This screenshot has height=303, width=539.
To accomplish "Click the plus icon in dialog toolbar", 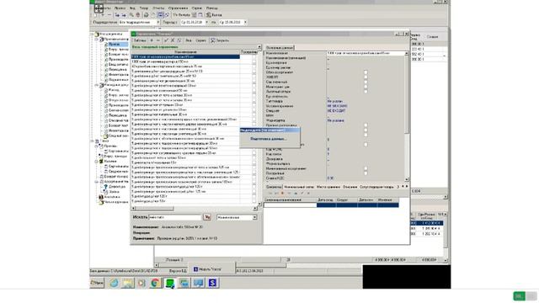I will (x=152, y=40).
